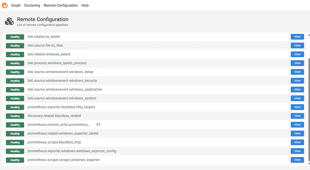View loki.process.windows_labels_process details
This screenshot has width=310, height=170.
pos(297,63)
